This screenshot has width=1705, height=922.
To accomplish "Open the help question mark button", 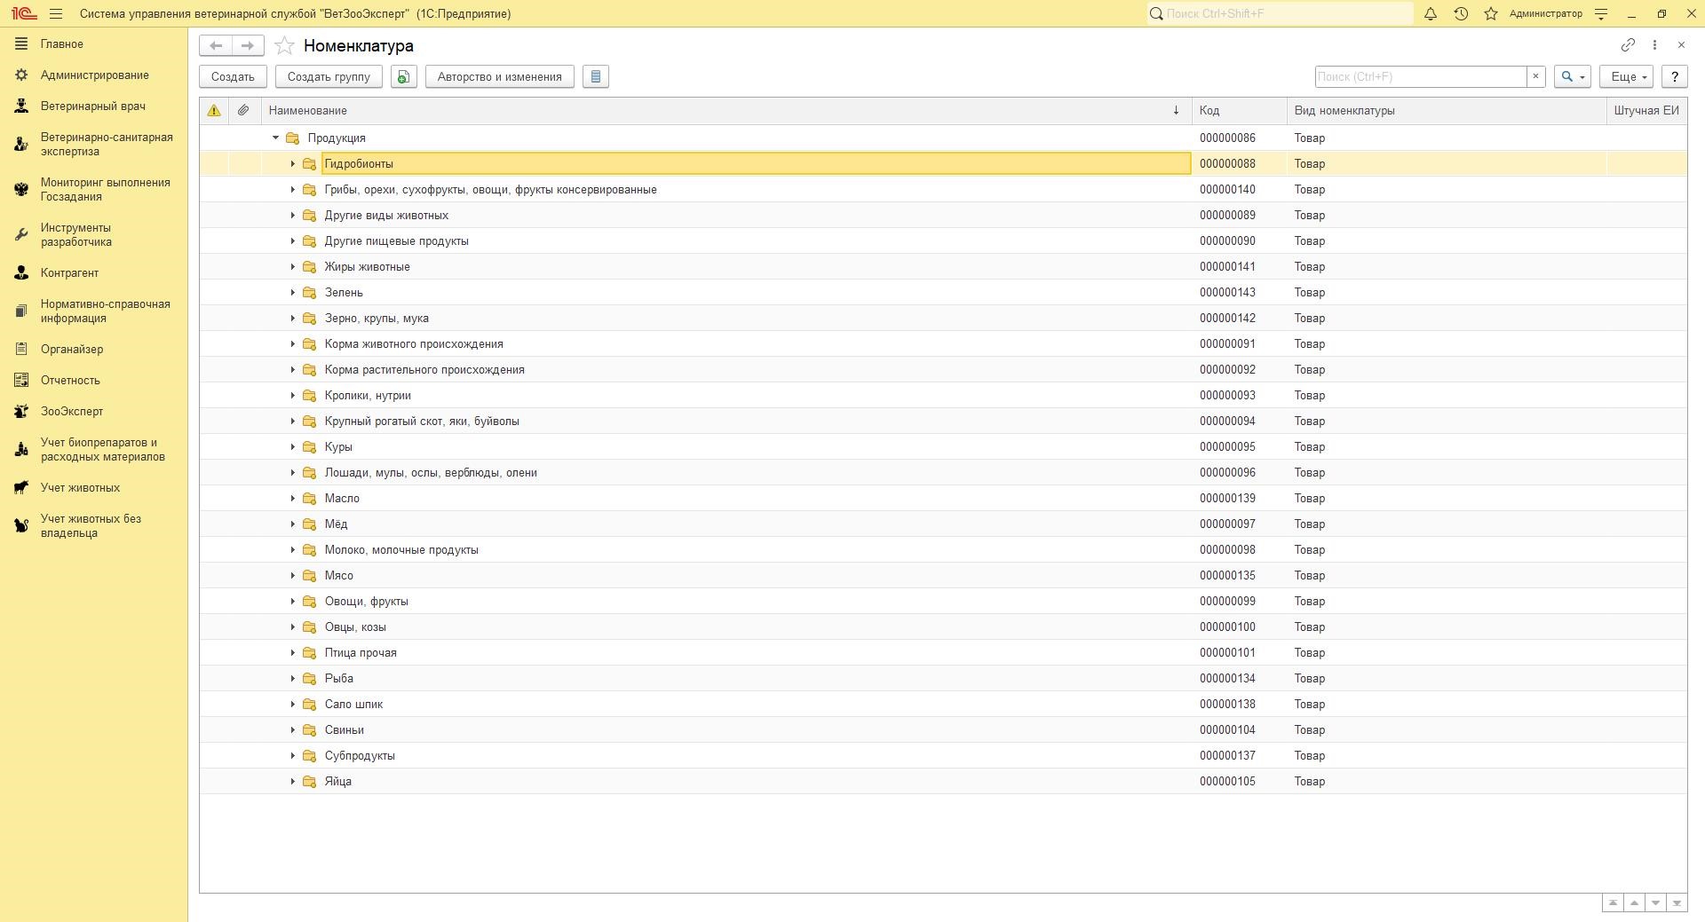I will tap(1674, 77).
